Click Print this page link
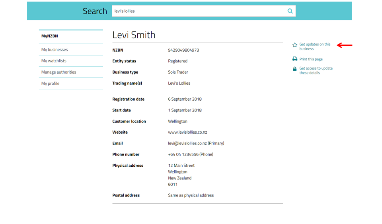Viewport: 382px width, 224px height. click(311, 59)
